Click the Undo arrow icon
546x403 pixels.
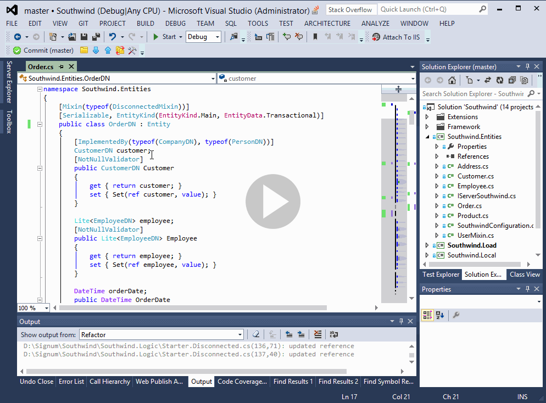click(113, 37)
